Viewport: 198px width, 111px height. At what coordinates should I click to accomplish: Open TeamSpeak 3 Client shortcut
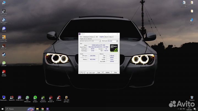coord(4,21)
